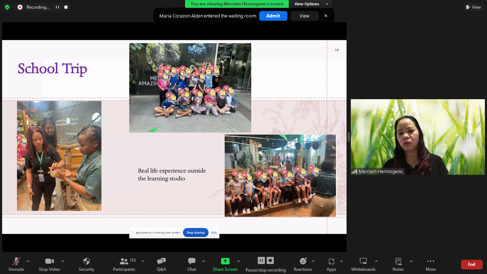
Task: Stop Video camera toggle
Action: (x=49, y=264)
